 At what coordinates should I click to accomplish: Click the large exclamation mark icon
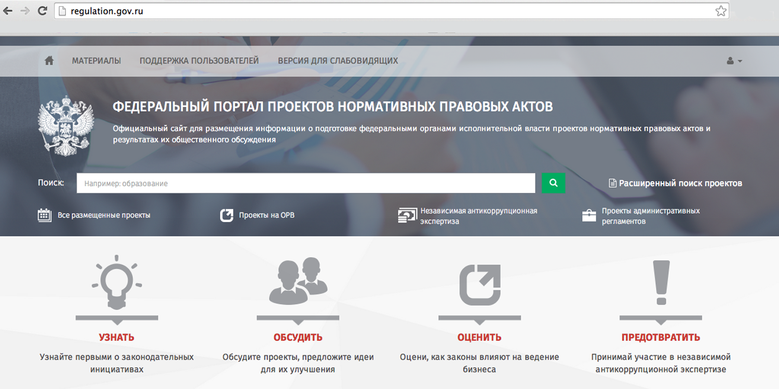coord(661,282)
